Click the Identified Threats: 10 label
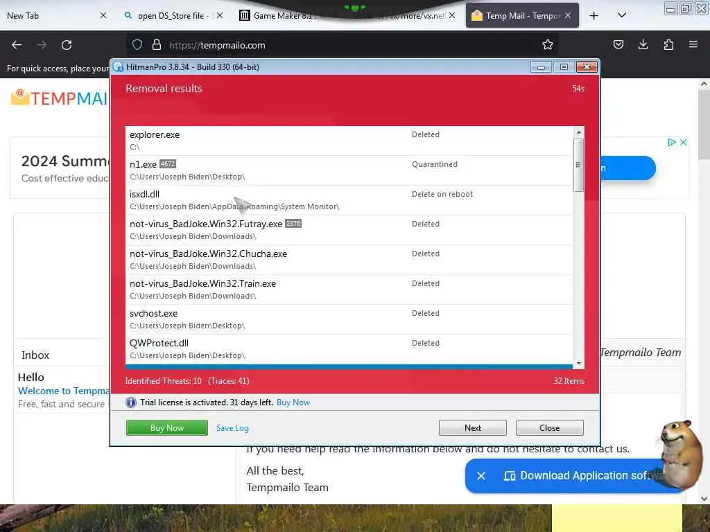This screenshot has width=710, height=532. (163, 381)
